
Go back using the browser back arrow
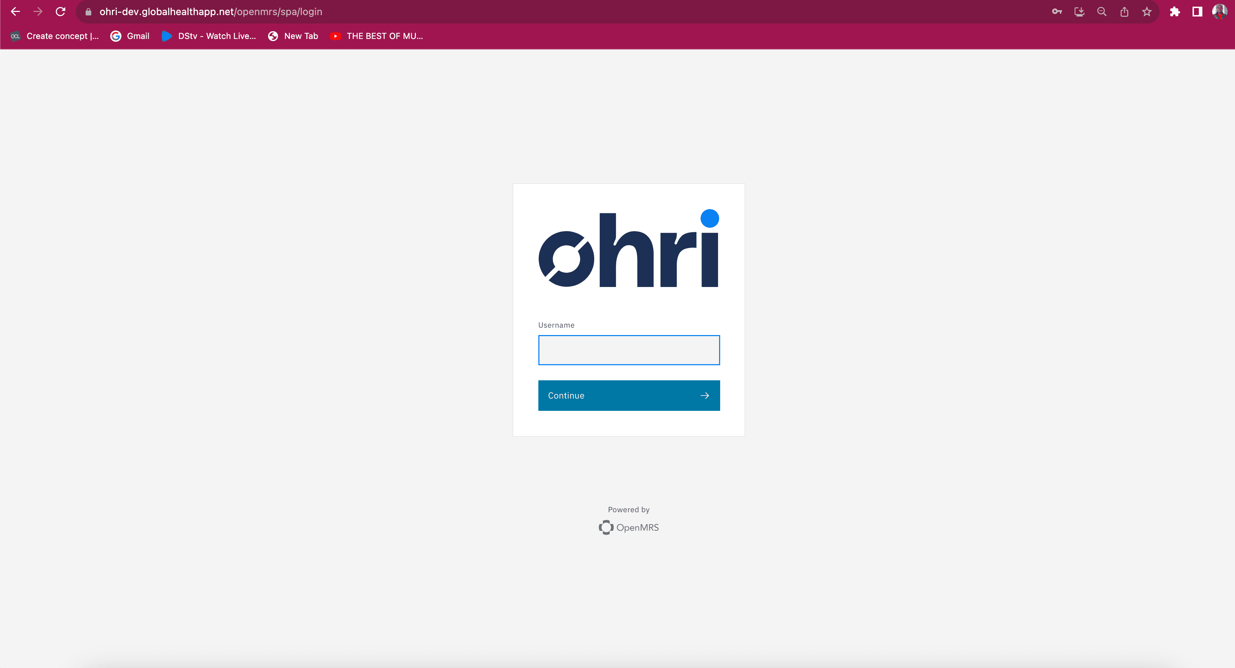[15, 12]
